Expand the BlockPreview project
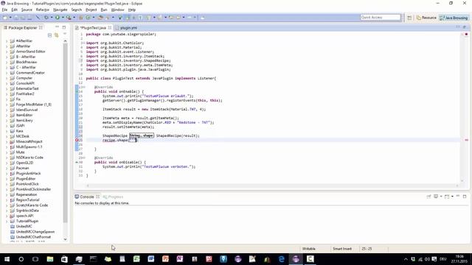This screenshot has width=472, height=265. pos(7,62)
